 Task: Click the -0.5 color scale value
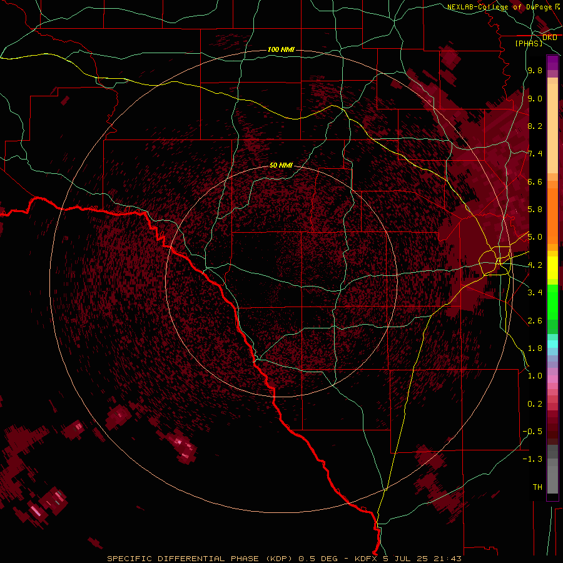(x=532, y=431)
